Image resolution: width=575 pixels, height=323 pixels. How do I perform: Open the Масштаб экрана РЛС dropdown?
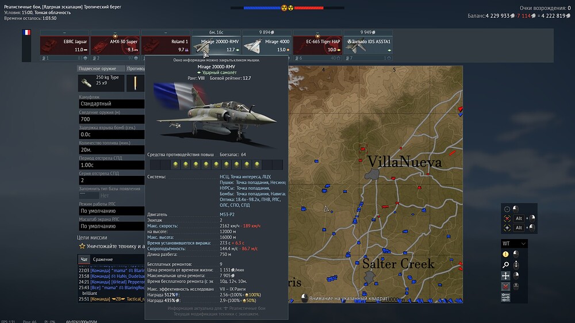coord(112,226)
